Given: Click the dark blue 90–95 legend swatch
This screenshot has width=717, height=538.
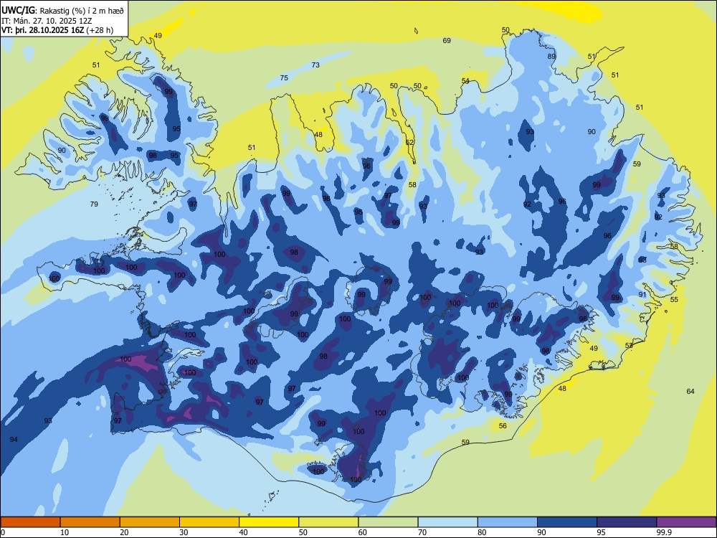Looking at the screenshot, I should pos(567,522).
